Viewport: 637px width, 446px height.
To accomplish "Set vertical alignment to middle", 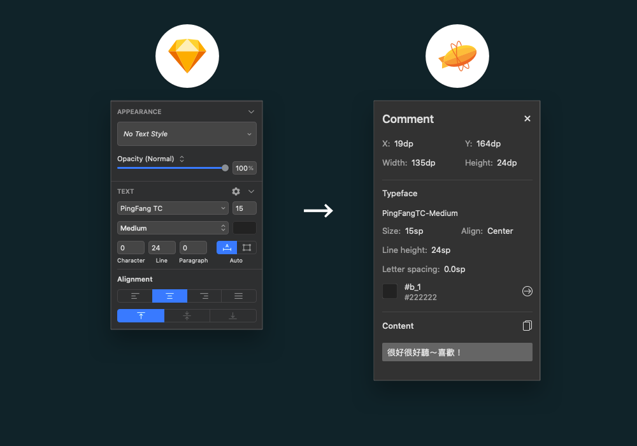I will click(187, 315).
